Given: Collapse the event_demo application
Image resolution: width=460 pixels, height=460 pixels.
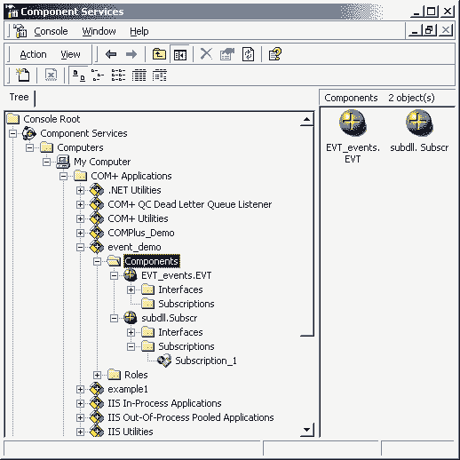Looking at the screenshot, I should (80, 247).
